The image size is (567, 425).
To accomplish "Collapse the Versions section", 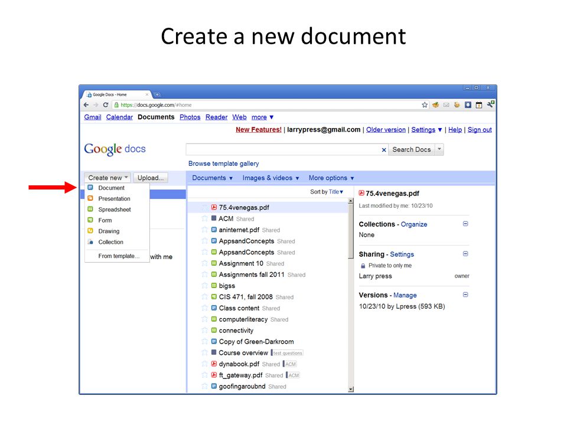I will pos(465,295).
